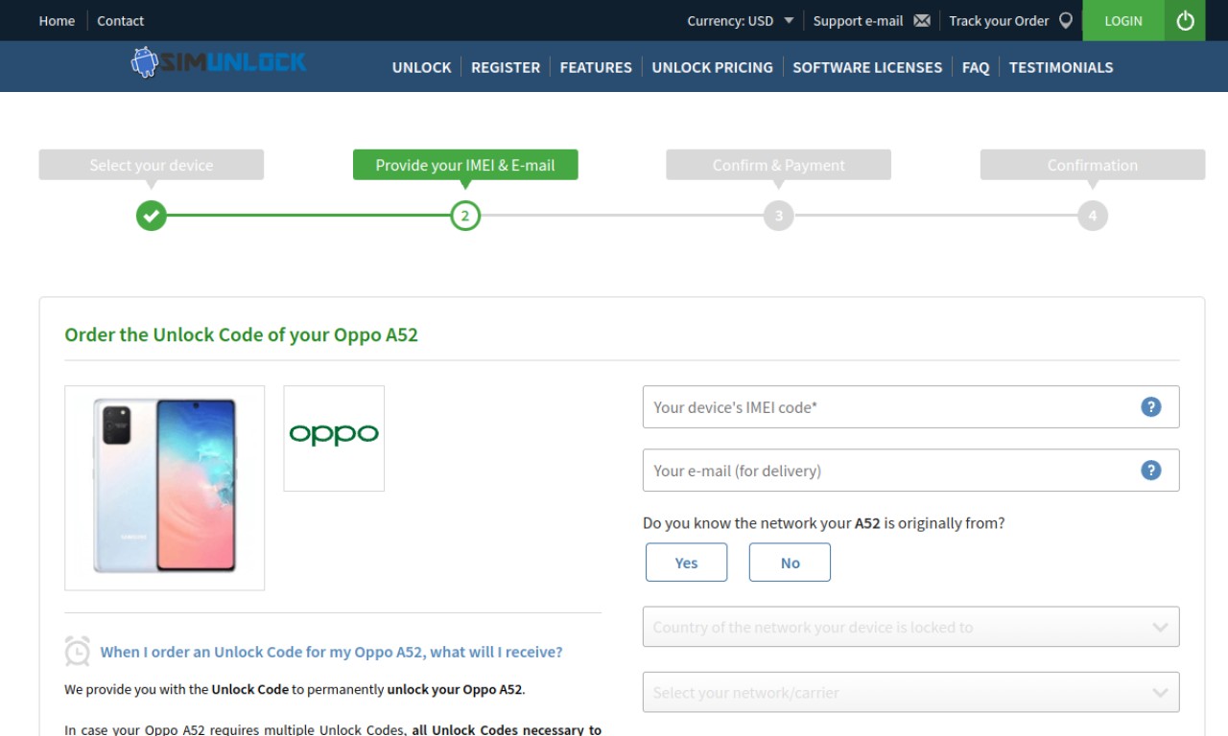This screenshot has width=1228, height=736.
Task: Click the envelope icon next to Support e-mail
Action: click(x=922, y=20)
